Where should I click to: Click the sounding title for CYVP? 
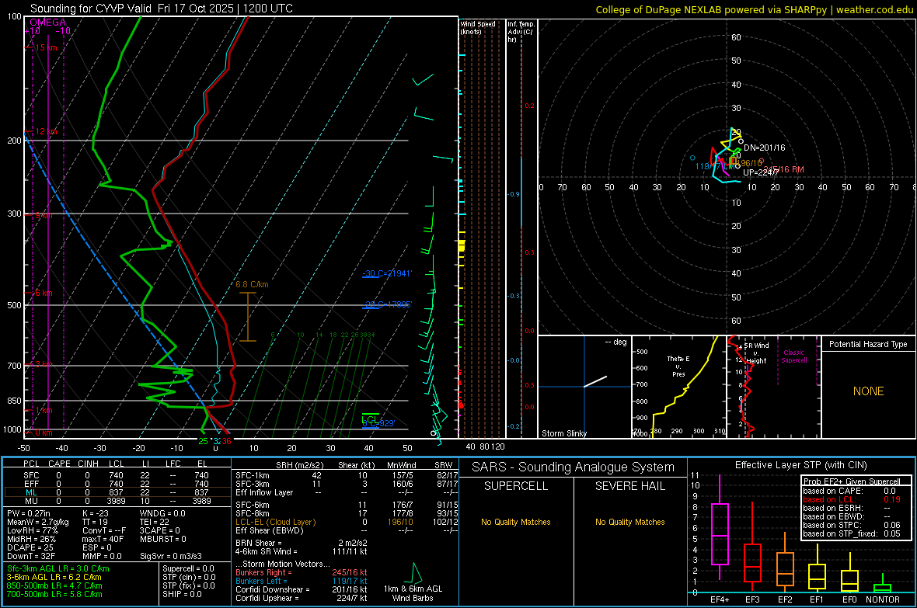click(162, 9)
